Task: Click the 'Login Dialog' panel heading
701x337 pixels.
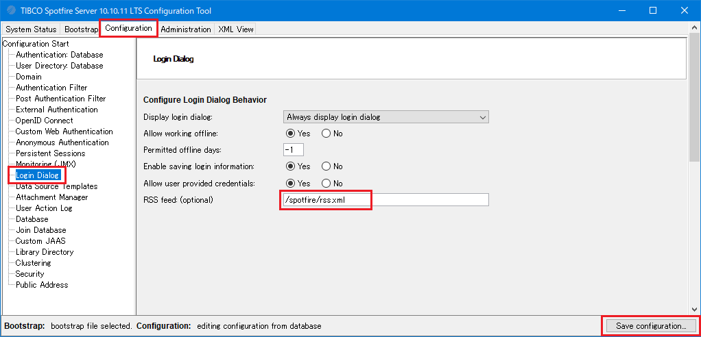Action: pos(174,59)
